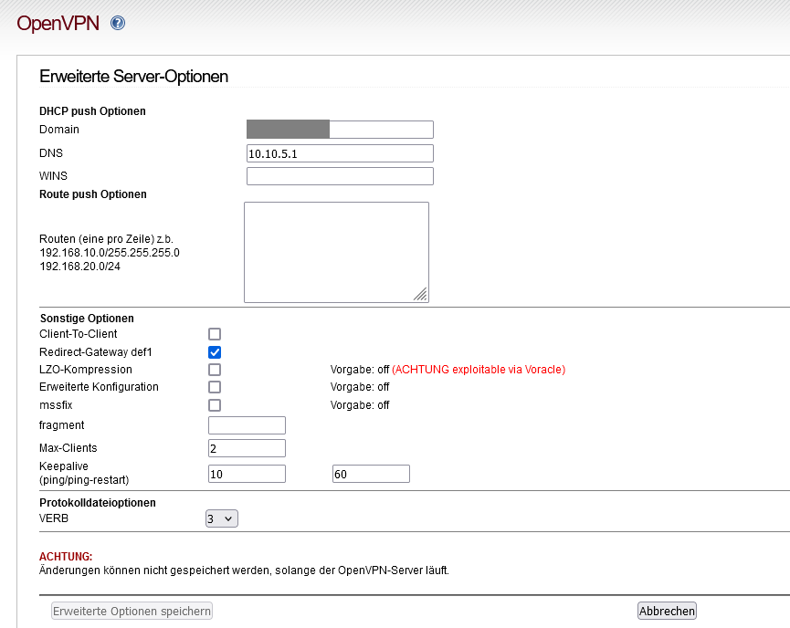
Task: Click into the WINS input field
Action: 340,176
